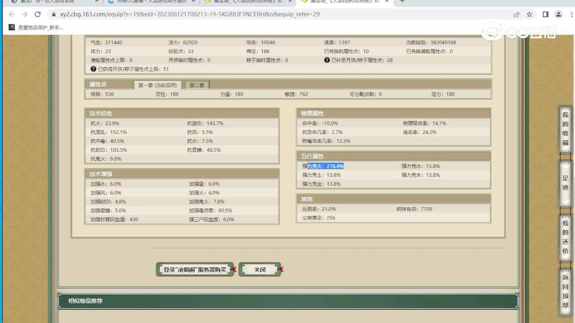This screenshot has width=575, height=323.
Task: Click the 法力: 62020 stat
Action: coord(183,43)
